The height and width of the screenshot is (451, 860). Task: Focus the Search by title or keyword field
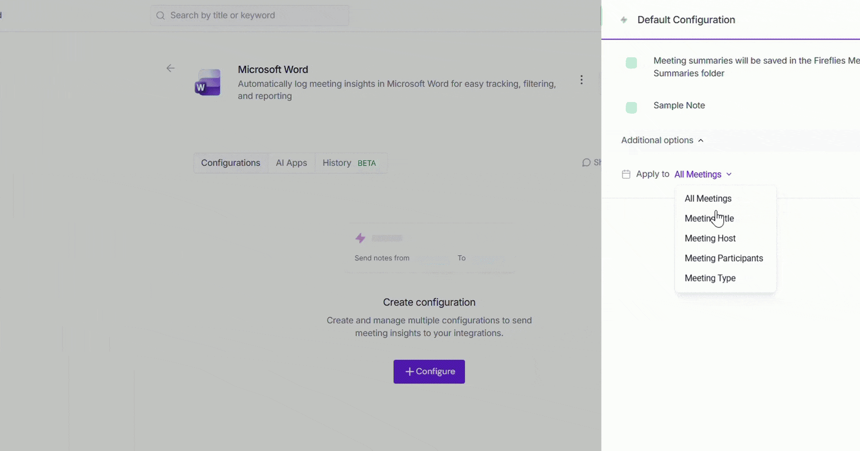(x=250, y=15)
